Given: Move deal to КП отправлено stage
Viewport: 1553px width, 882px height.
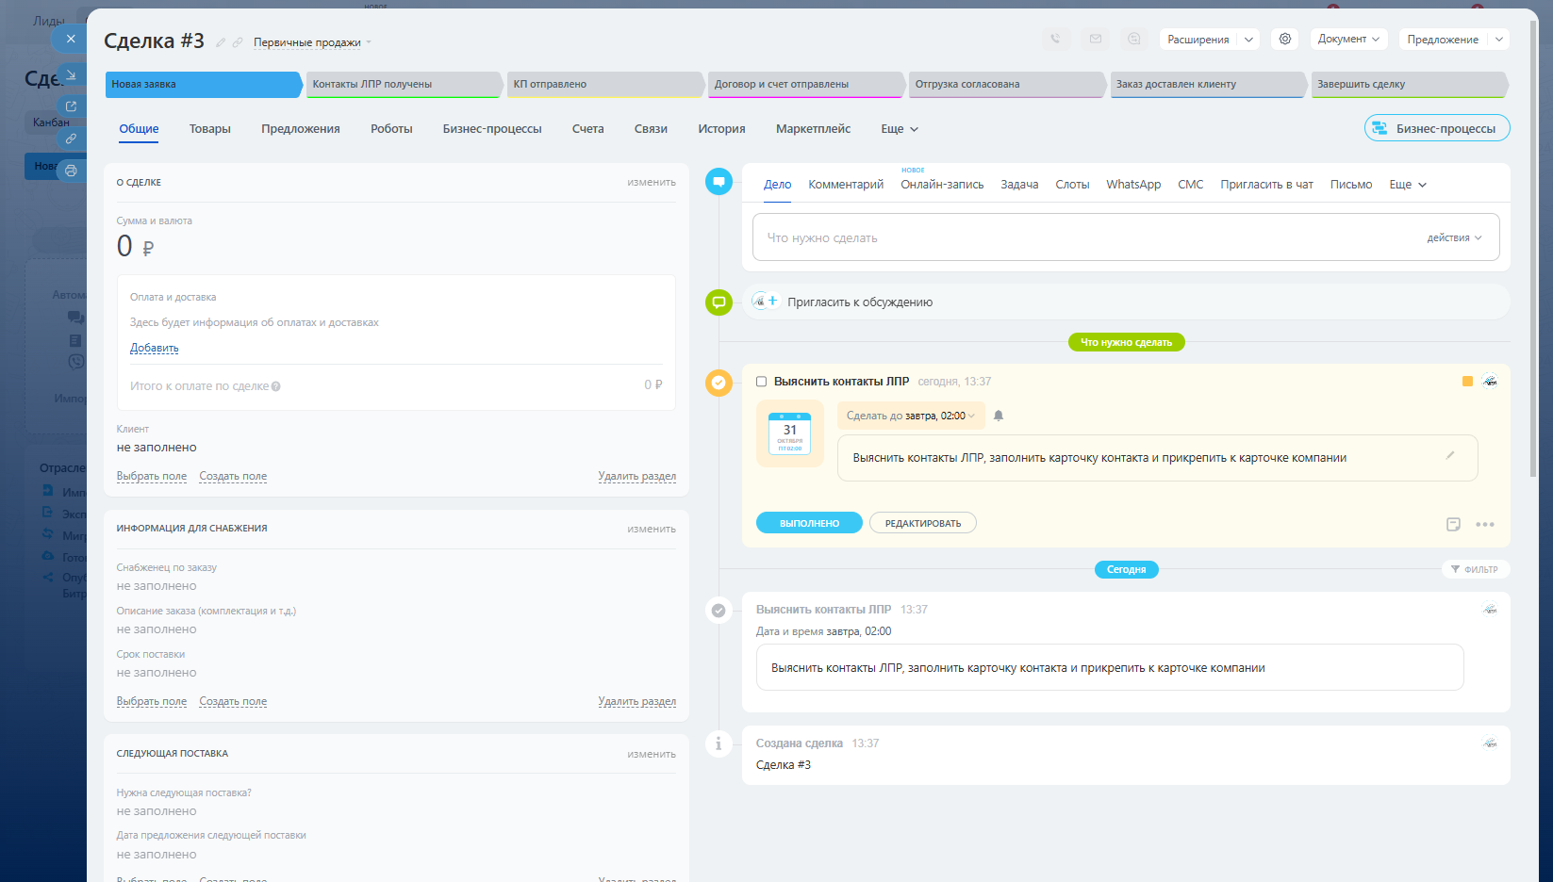Looking at the screenshot, I should point(603,84).
